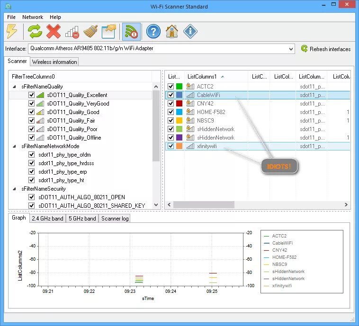Click the VeryGood quality signal bars icon
Screen dimensions: 359x326
click(40, 104)
